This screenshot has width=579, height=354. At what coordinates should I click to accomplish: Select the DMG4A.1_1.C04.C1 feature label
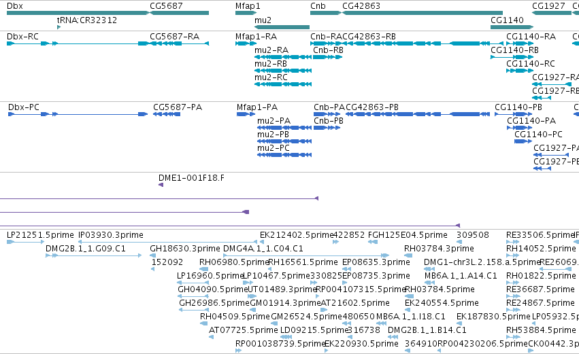263,249
